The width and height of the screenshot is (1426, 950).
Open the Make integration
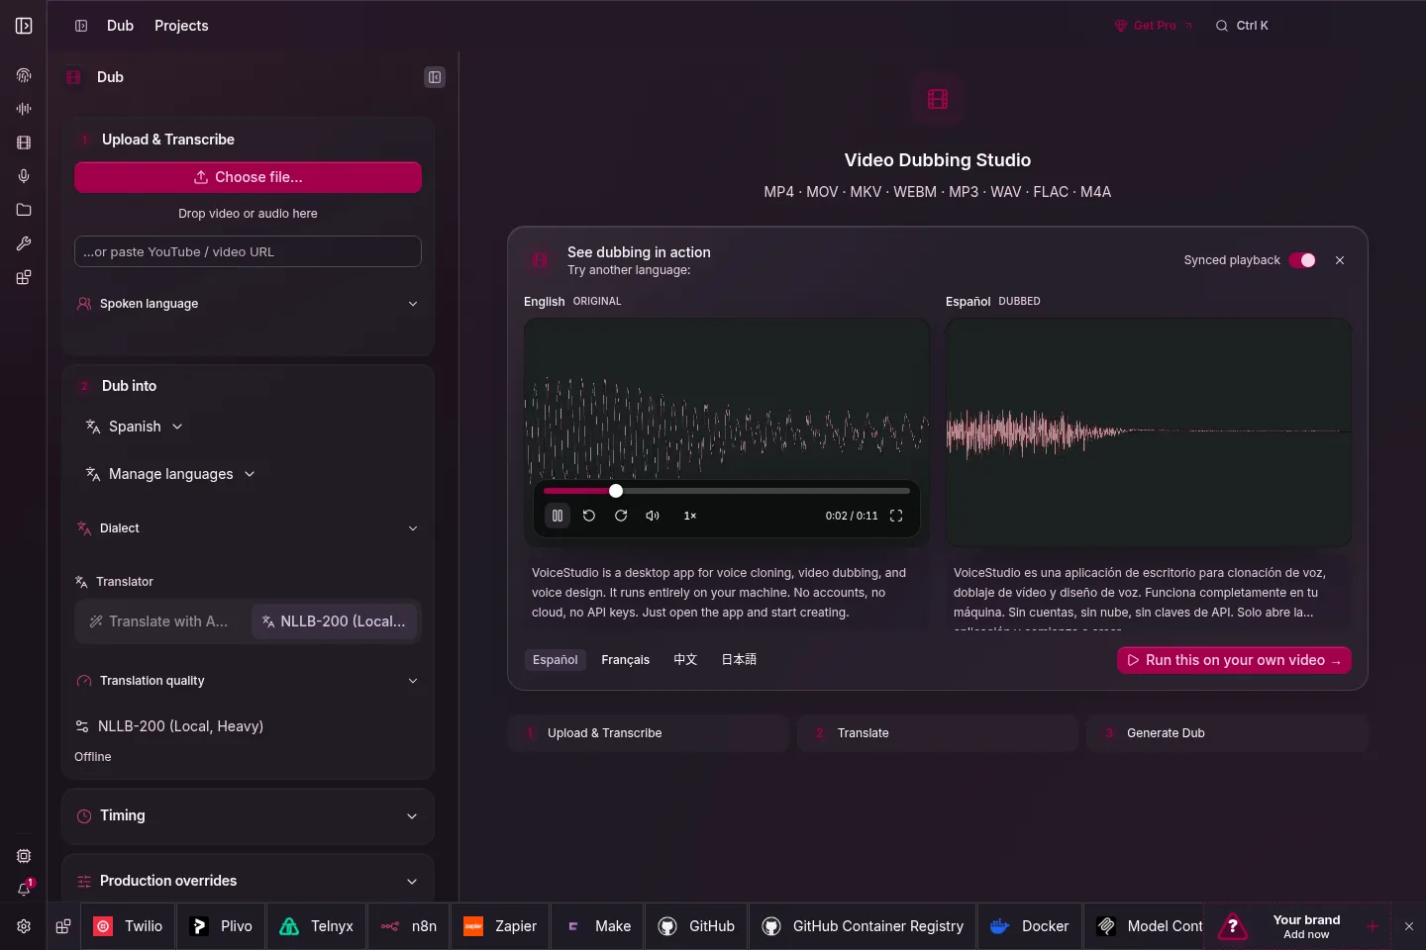click(598, 926)
